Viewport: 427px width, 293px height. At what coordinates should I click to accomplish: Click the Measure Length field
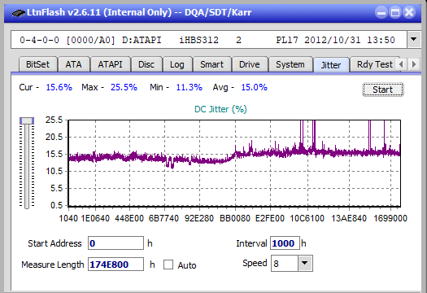coord(115,265)
